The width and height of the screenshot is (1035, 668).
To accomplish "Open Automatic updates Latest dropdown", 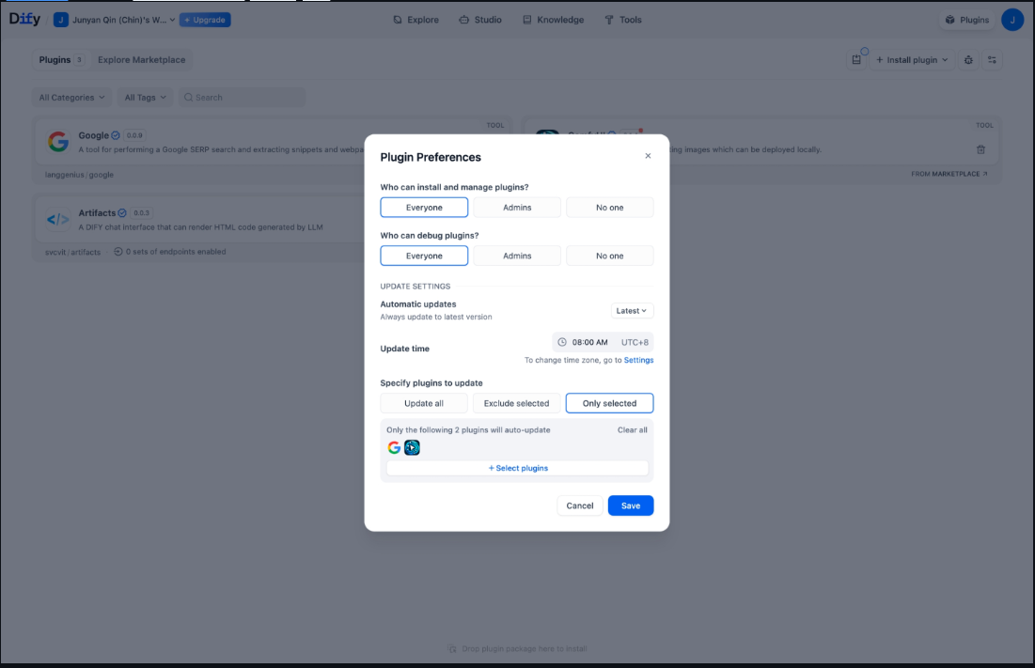I will pyautogui.click(x=632, y=311).
